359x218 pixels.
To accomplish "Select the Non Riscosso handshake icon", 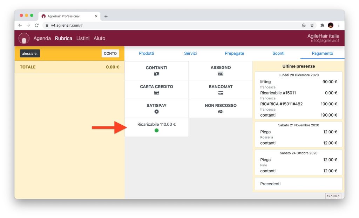I will (221, 112).
